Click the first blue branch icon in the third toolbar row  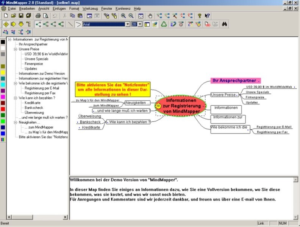pos(6,32)
